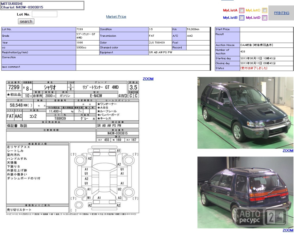Viewport: 294px width, 233px height.
Task: Click the Lot No. input field
Action: click(x=44, y=14)
